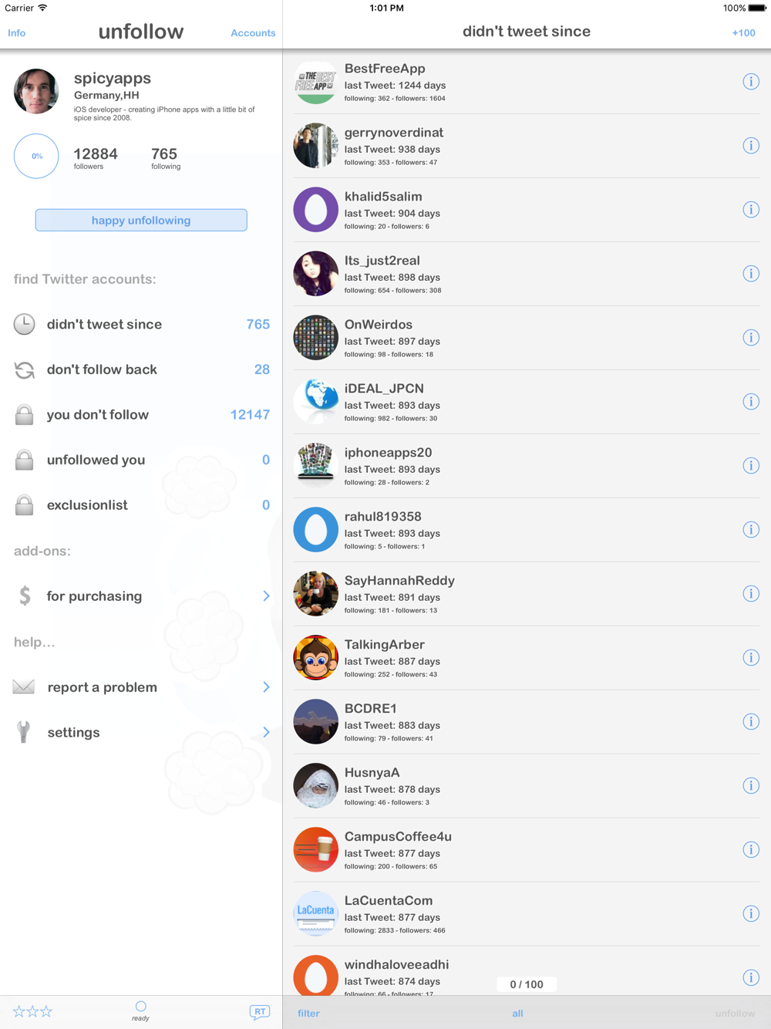
Task: Open the filter options
Action: (x=308, y=1013)
